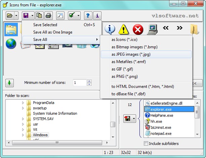Open the save button dropdown arrow
206x158 pixels.
tap(32, 16)
